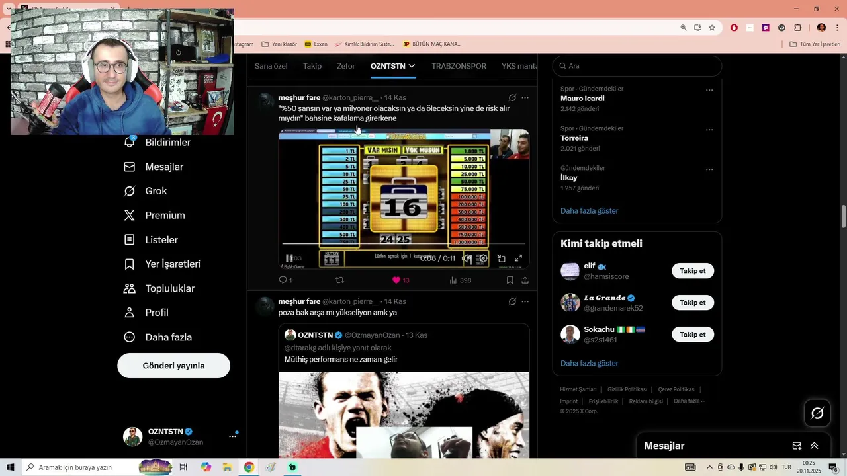Click Gönderi yayınla button
847x476 pixels.
click(173, 366)
